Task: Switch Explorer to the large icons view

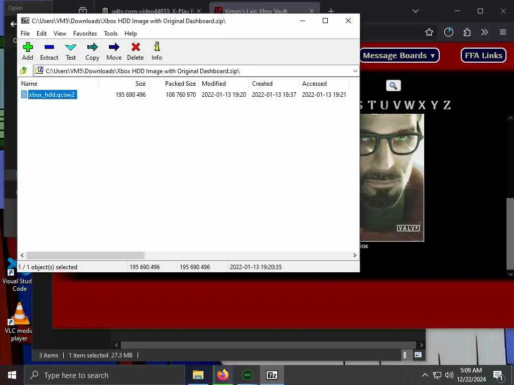Action: pos(418,355)
